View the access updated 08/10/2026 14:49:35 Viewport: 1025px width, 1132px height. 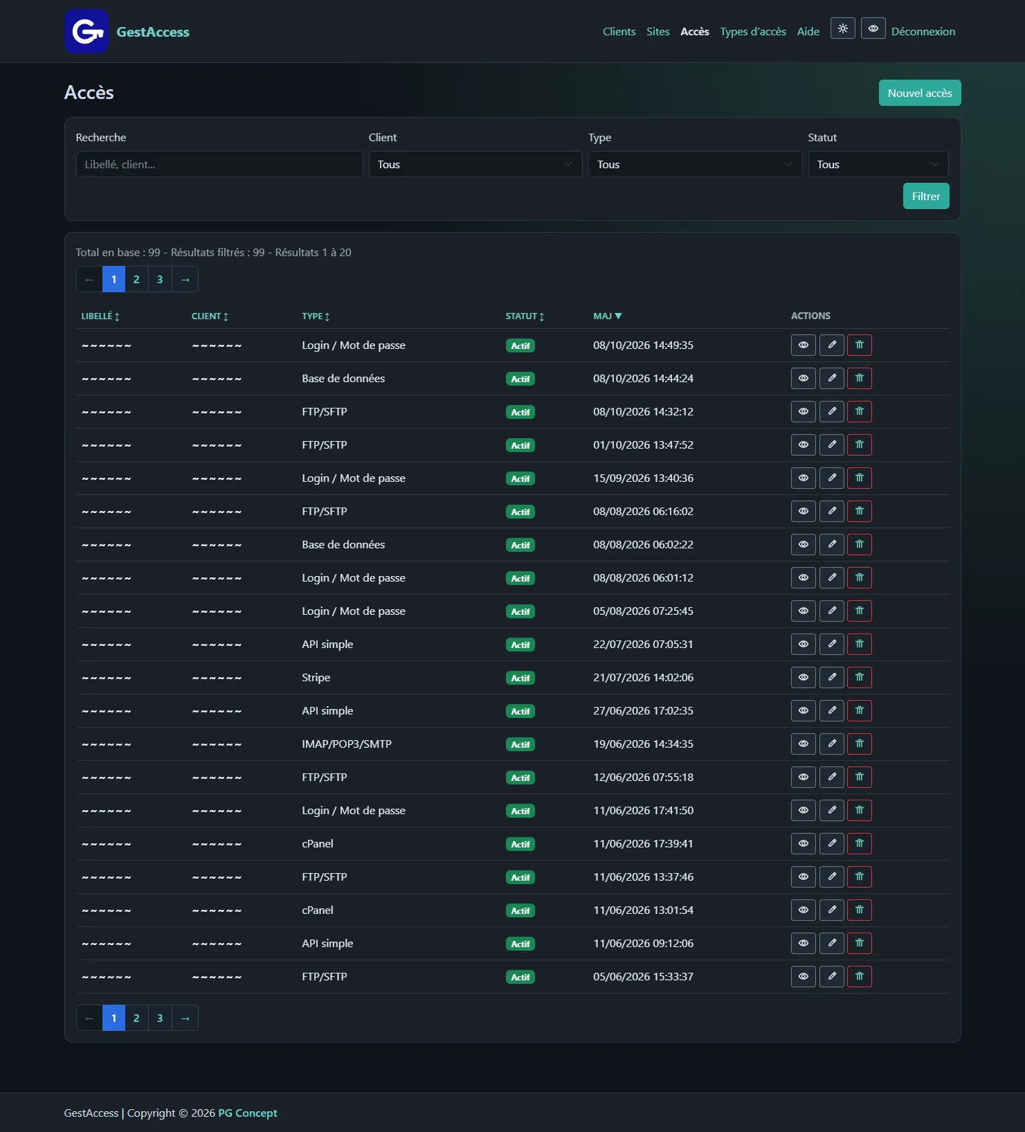(x=803, y=345)
